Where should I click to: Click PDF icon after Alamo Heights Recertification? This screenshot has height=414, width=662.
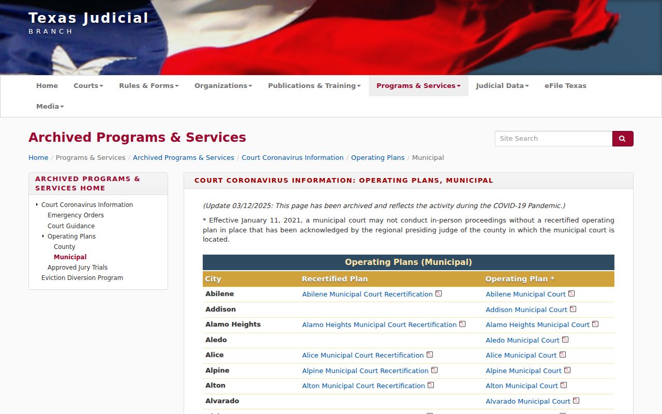(462, 324)
